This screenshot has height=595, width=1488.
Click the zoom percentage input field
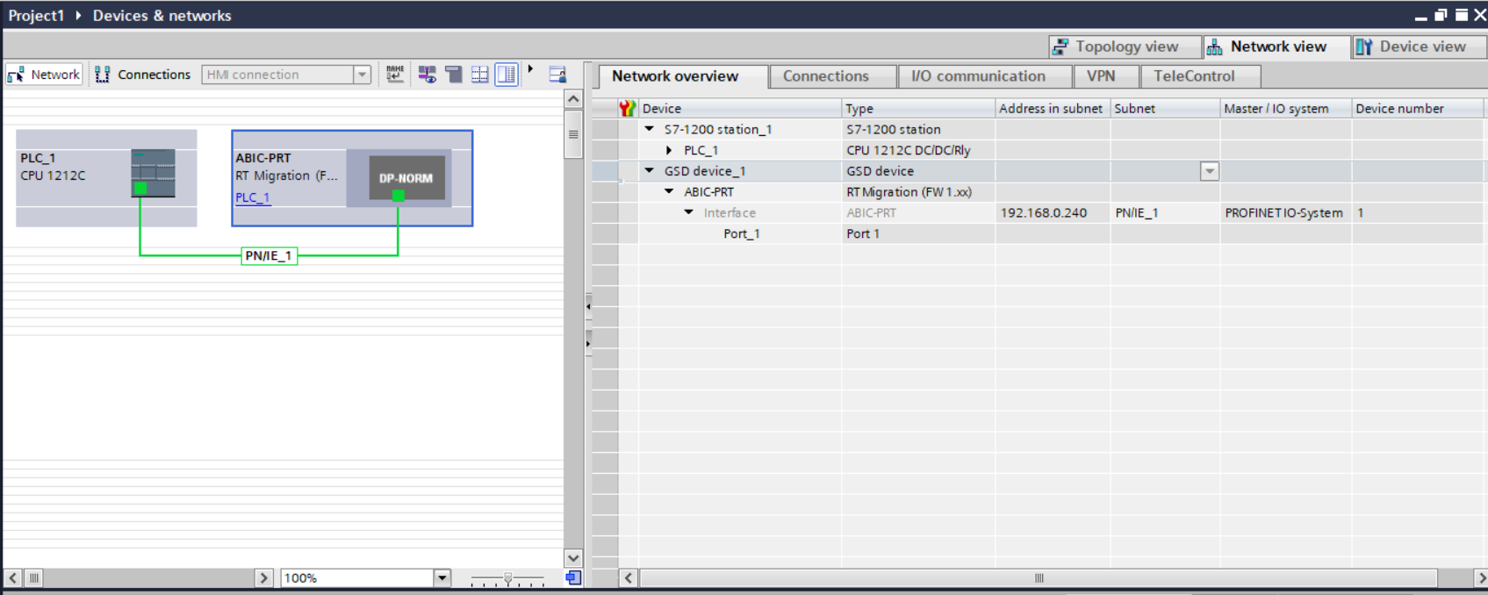pyautogui.click(x=357, y=577)
